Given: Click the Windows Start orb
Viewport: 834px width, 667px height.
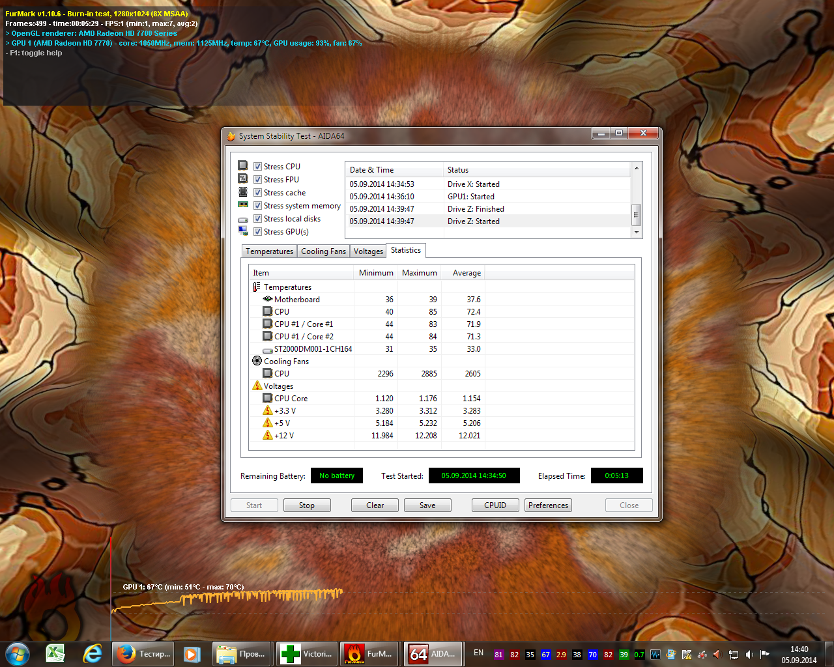Looking at the screenshot, I should (18, 654).
